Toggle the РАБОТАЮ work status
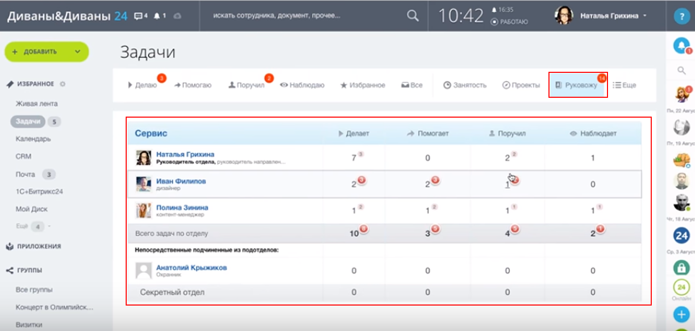695x331 pixels. pyautogui.click(x=509, y=22)
